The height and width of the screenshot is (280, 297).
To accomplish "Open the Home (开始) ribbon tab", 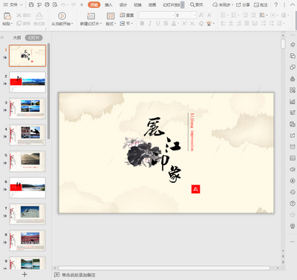I will (94, 4).
